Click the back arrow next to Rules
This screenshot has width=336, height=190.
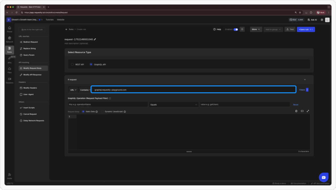(x=66, y=29)
